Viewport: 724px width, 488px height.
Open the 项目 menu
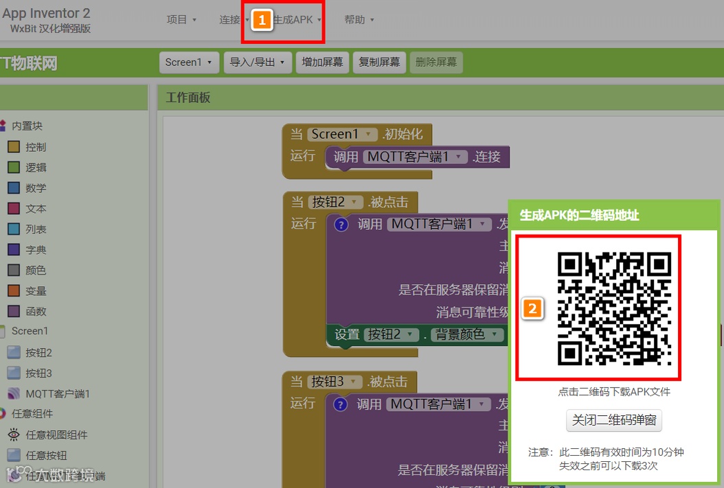pyautogui.click(x=181, y=20)
